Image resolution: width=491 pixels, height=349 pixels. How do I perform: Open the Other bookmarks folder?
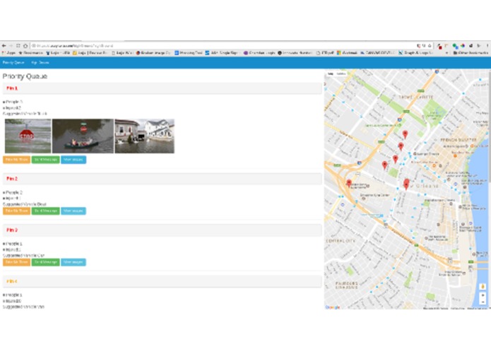471,53
